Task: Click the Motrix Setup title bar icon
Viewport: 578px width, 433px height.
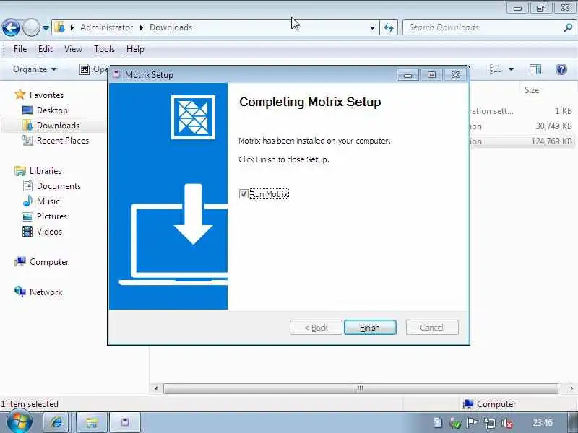Action: click(x=116, y=75)
